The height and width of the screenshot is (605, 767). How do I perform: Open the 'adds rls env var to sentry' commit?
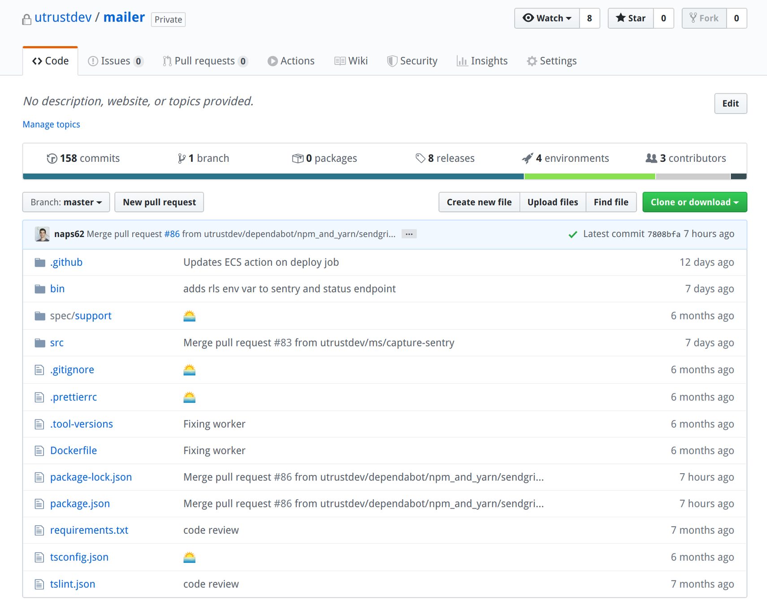tap(290, 289)
